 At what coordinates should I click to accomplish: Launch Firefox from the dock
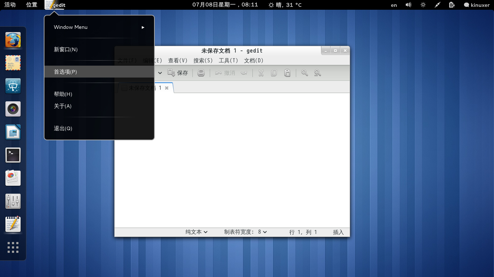coord(13,40)
